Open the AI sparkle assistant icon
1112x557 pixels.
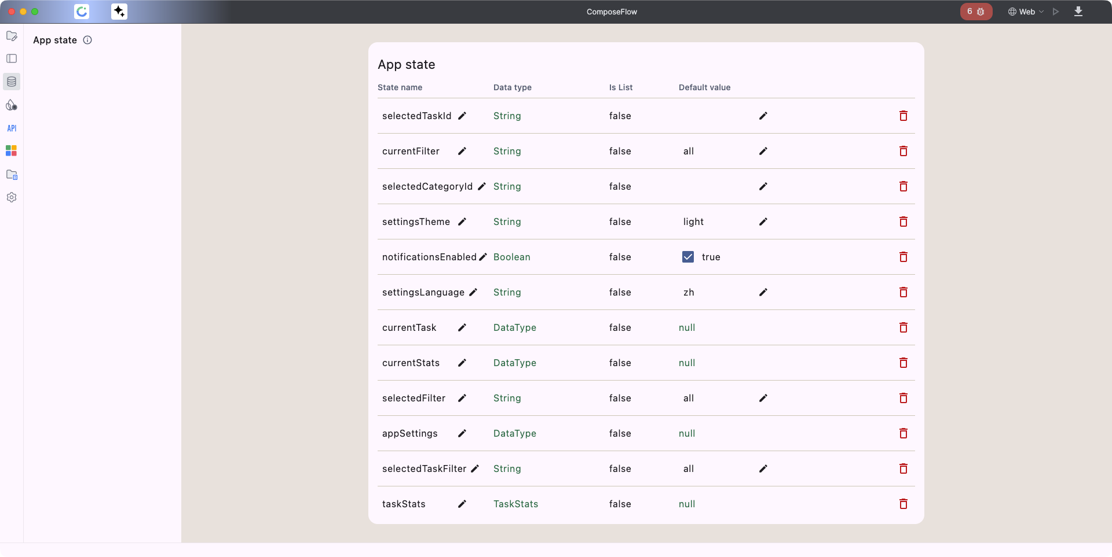(x=119, y=12)
